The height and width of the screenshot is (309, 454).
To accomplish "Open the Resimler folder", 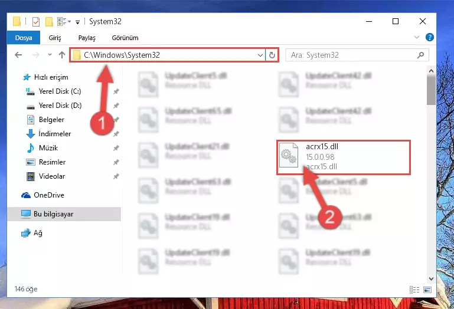I will (x=45, y=162).
